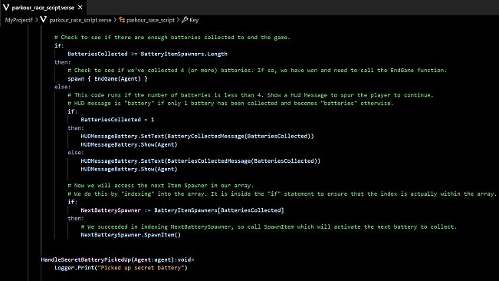Click BatteryItemSpawners.Length in the condition
The height and width of the screenshot is (281, 499).
pyautogui.click(x=184, y=54)
